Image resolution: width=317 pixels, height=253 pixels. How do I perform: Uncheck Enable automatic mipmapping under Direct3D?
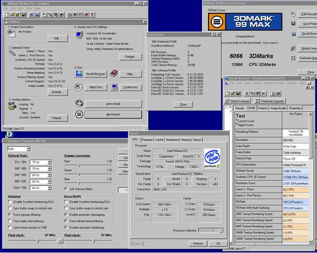pos(66,214)
